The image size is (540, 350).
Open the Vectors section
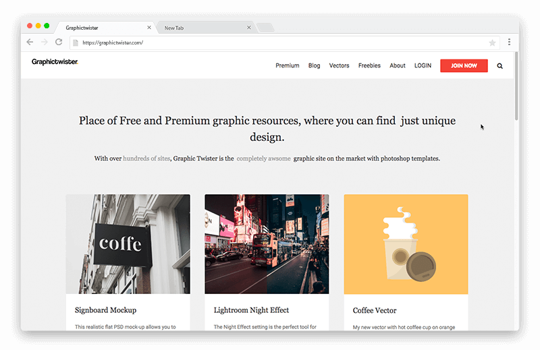(339, 66)
